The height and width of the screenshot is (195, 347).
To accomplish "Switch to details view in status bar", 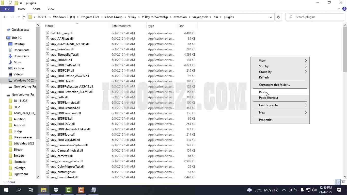I will coord(338,182).
